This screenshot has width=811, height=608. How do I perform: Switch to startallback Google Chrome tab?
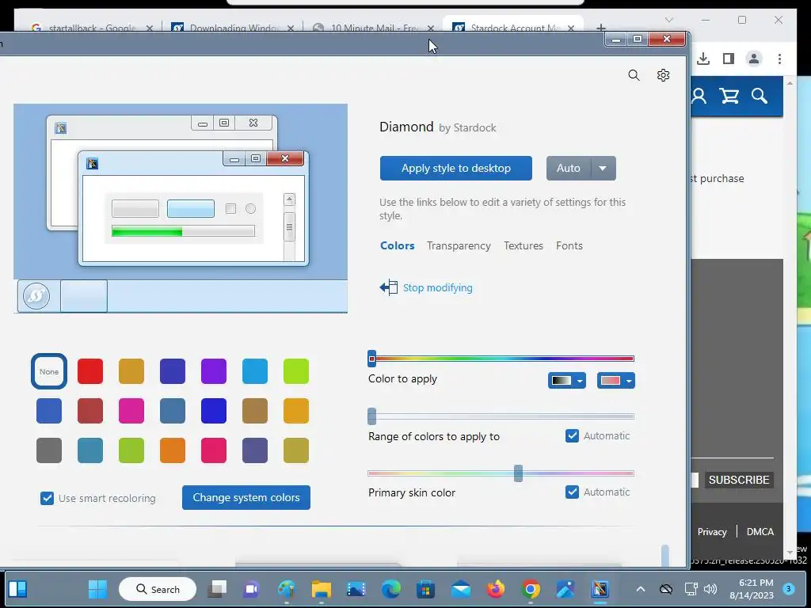pos(91,28)
